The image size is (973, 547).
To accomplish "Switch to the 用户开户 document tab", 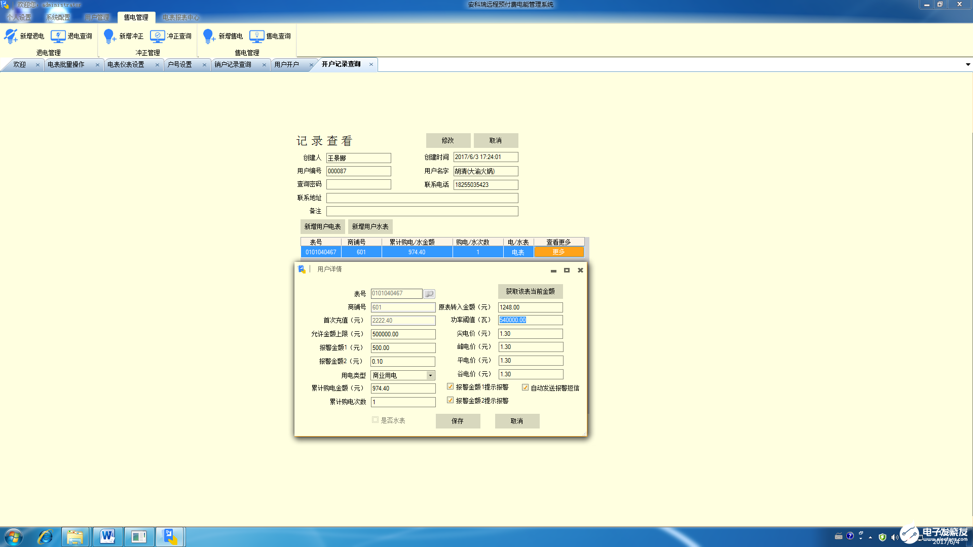I will [287, 65].
